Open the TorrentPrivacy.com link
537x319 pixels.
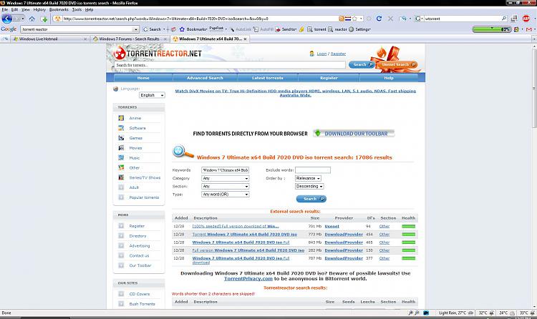(248, 279)
